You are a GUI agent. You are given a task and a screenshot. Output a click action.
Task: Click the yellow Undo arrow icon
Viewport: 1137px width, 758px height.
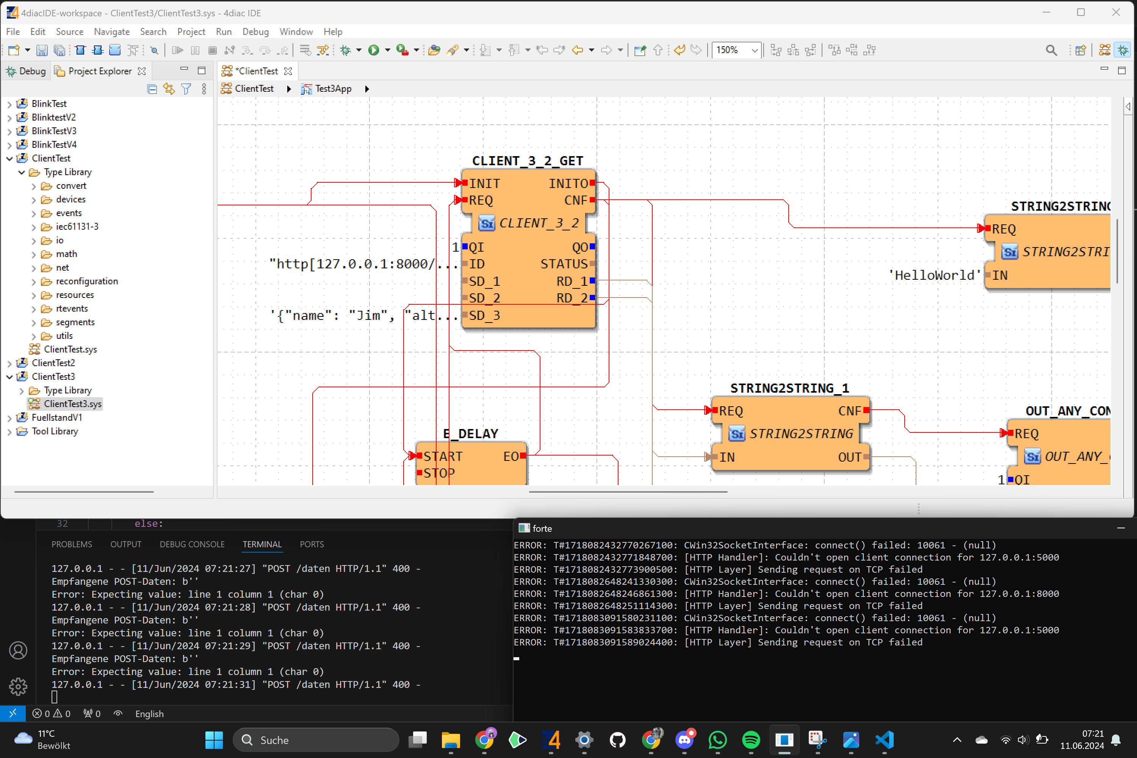pos(679,50)
